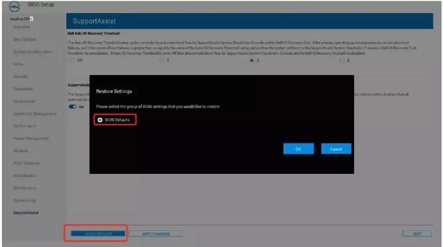Click the 'Please select the group' prompt text

tap(158, 107)
